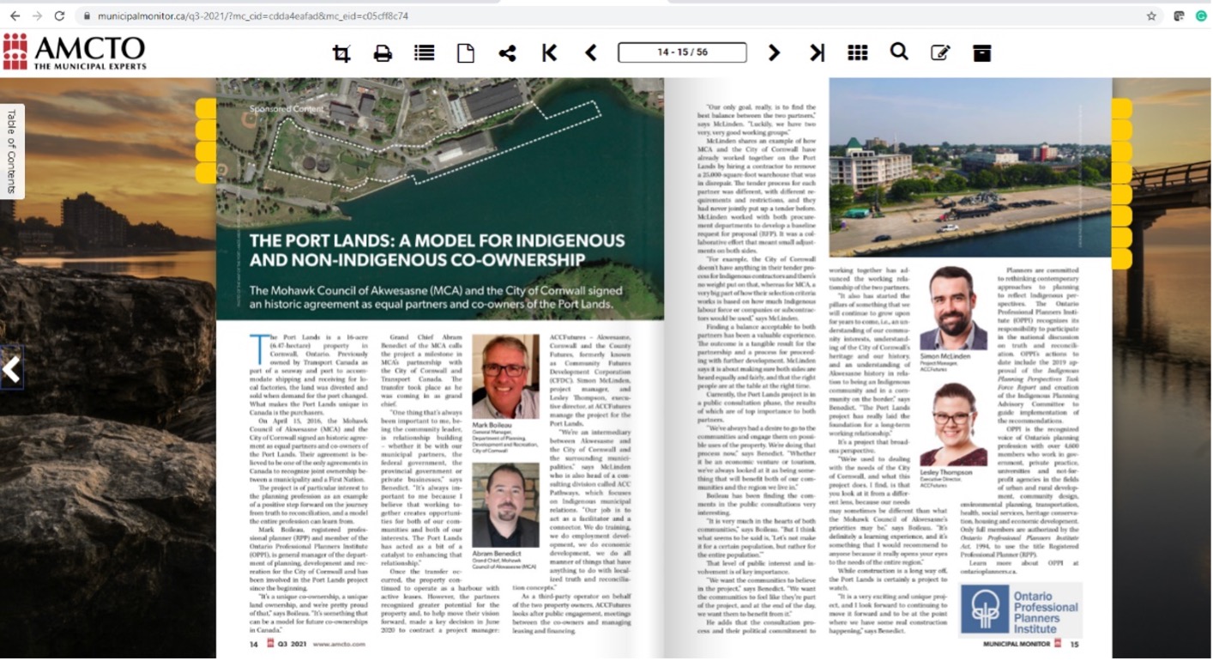Open the table of contents list icon
The height and width of the screenshot is (661, 1213).
pyautogui.click(x=424, y=53)
